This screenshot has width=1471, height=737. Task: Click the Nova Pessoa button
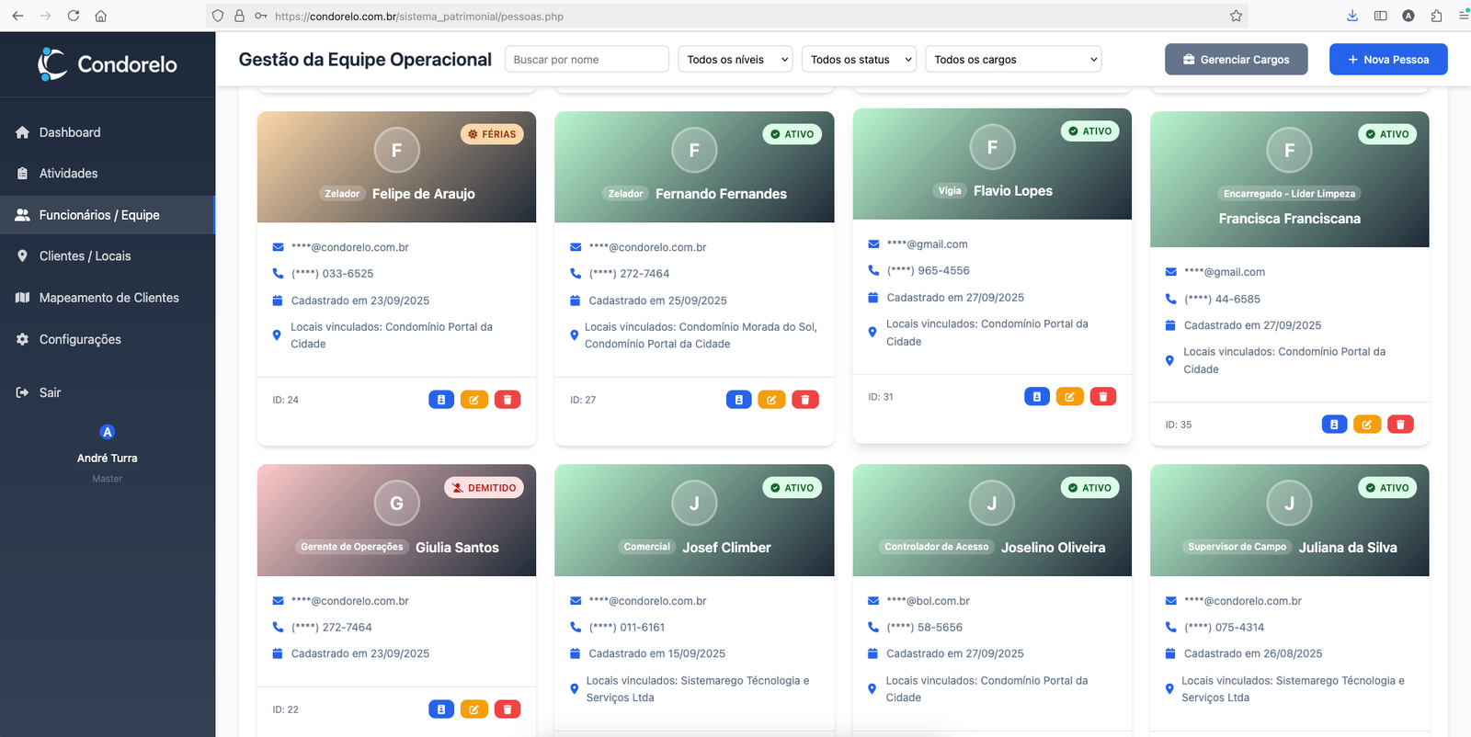coord(1387,60)
